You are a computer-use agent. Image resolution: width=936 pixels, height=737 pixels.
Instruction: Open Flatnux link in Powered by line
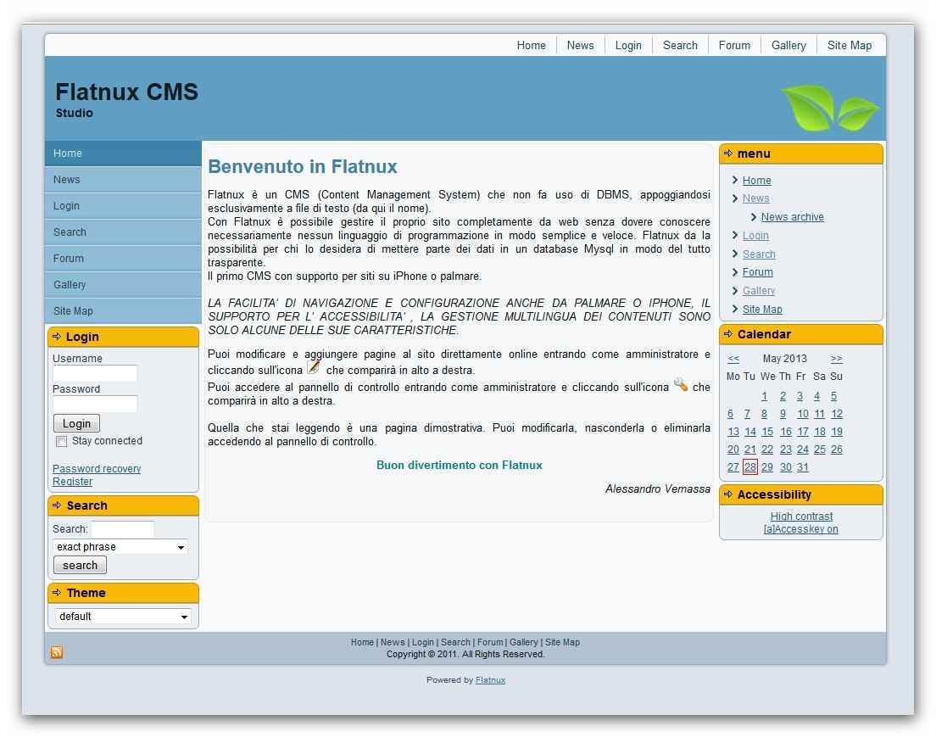490,680
